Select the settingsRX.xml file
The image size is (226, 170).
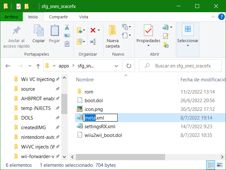pos(100,127)
